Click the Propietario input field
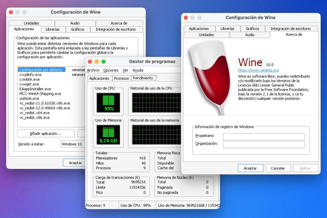The height and width of the screenshot is (218, 327). pyautogui.click(x=263, y=137)
